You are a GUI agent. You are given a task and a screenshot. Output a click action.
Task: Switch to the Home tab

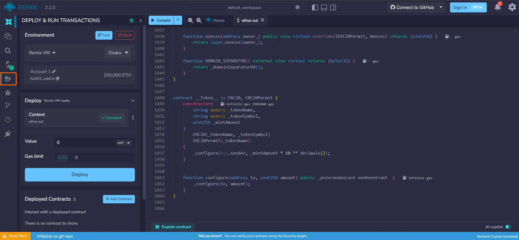click(215, 20)
